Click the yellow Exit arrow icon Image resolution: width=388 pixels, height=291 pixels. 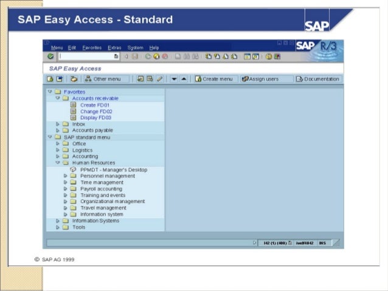click(x=156, y=56)
